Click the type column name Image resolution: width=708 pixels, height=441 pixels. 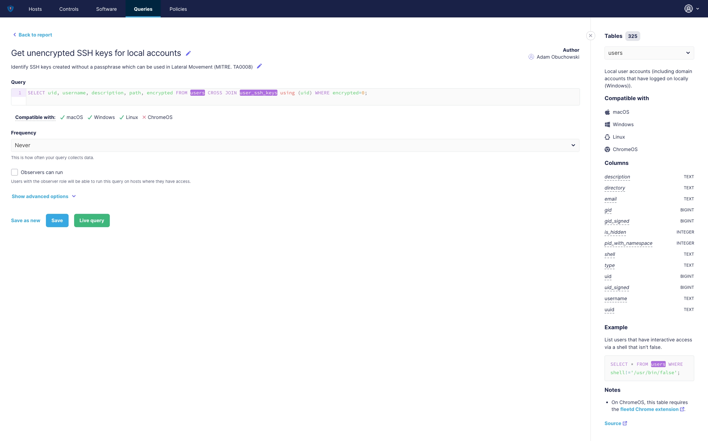point(610,265)
